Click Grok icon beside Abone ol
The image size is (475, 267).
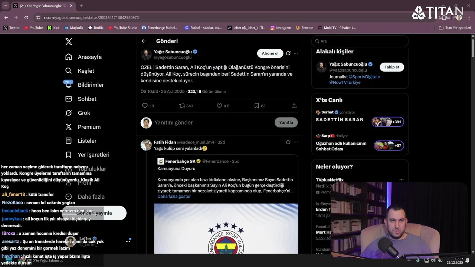tap(288, 53)
